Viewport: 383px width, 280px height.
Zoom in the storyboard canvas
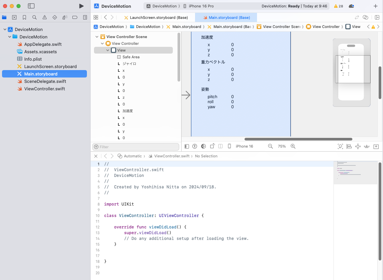(x=293, y=146)
